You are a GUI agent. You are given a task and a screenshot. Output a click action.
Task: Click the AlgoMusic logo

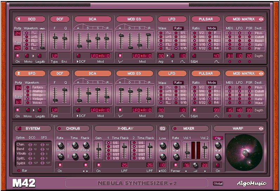(251, 183)
